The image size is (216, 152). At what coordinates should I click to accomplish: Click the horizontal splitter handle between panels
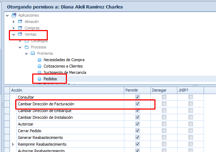click(x=195, y=85)
